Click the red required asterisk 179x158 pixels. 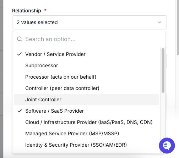click(x=45, y=10)
